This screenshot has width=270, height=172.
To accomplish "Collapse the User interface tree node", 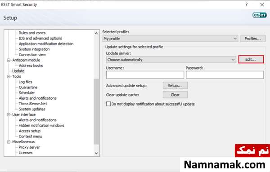I will coord(9,115).
